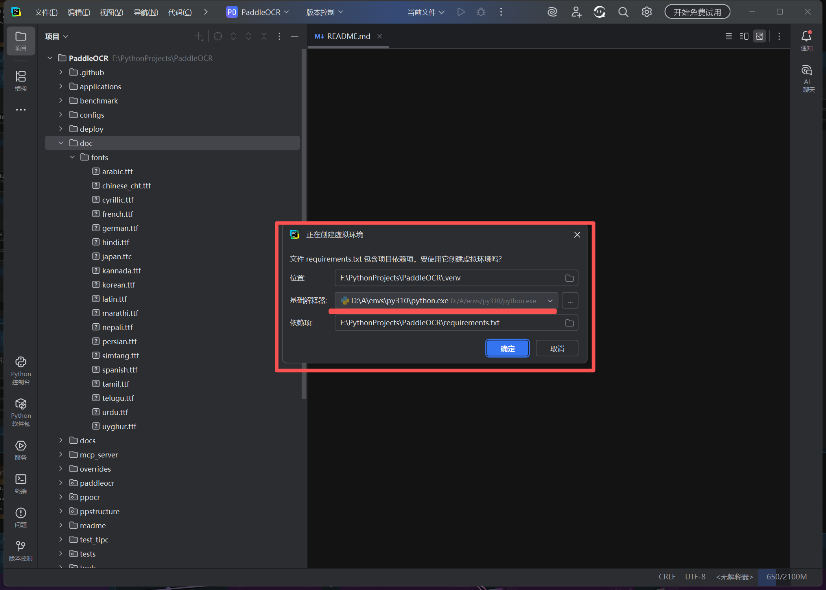The height and width of the screenshot is (590, 826).
Task: Open the View menu
Action: click(x=111, y=12)
